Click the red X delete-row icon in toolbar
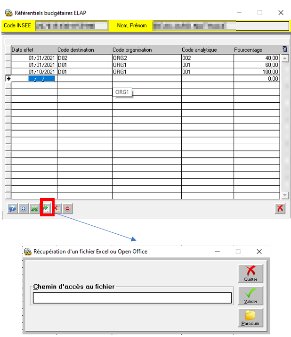 pos(57,208)
